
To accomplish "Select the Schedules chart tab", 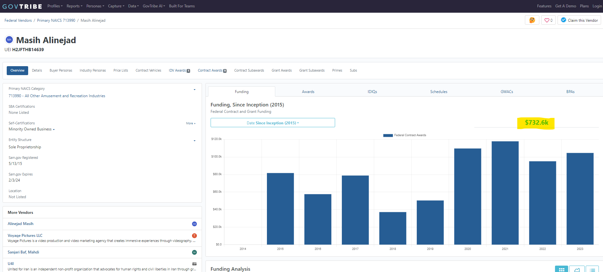I will pos(439,92).
